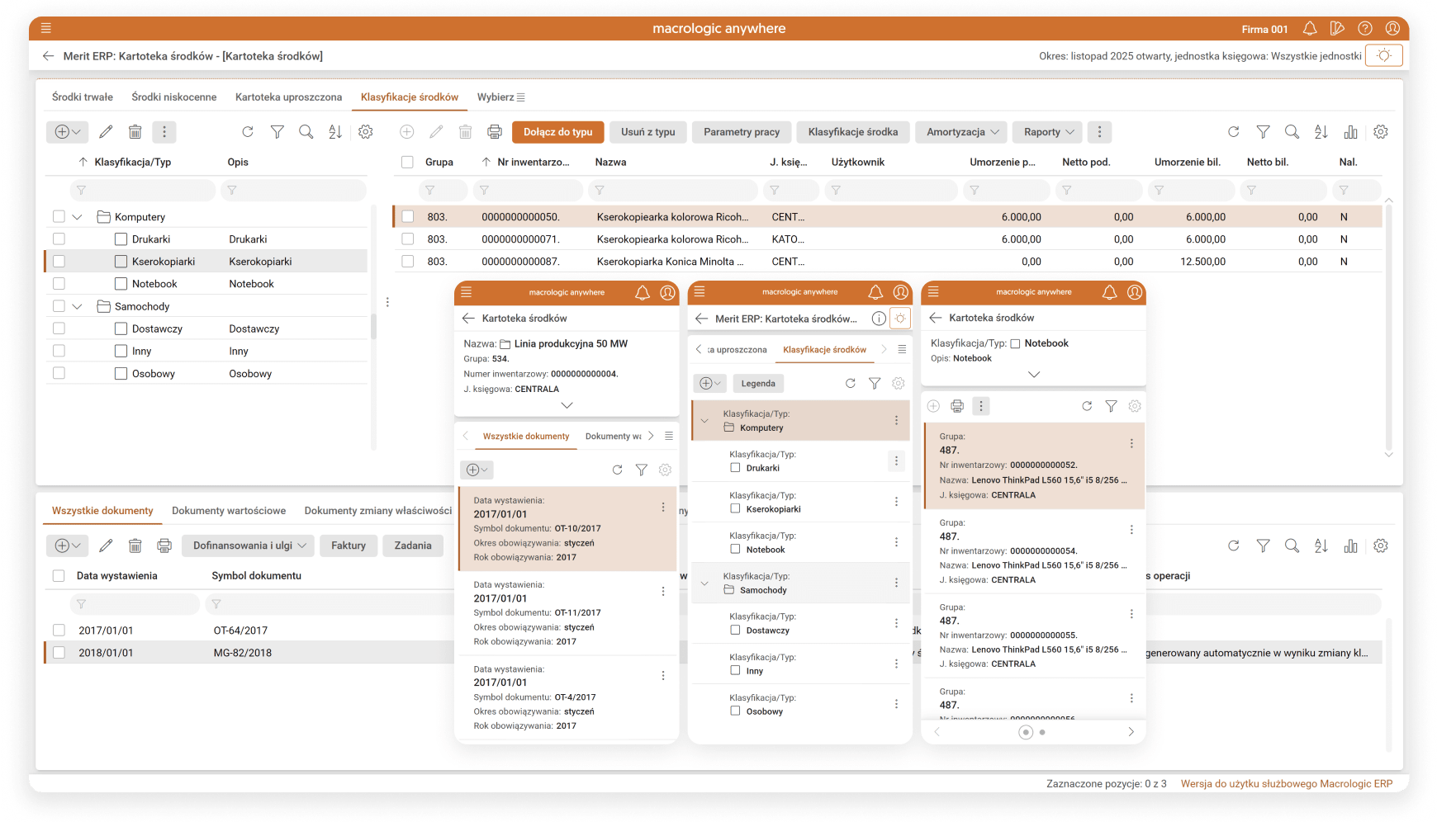Screen dimensions: 1437x822
Task: Tick the checkbox for Drukarki row
Action: tap(59, 239)
